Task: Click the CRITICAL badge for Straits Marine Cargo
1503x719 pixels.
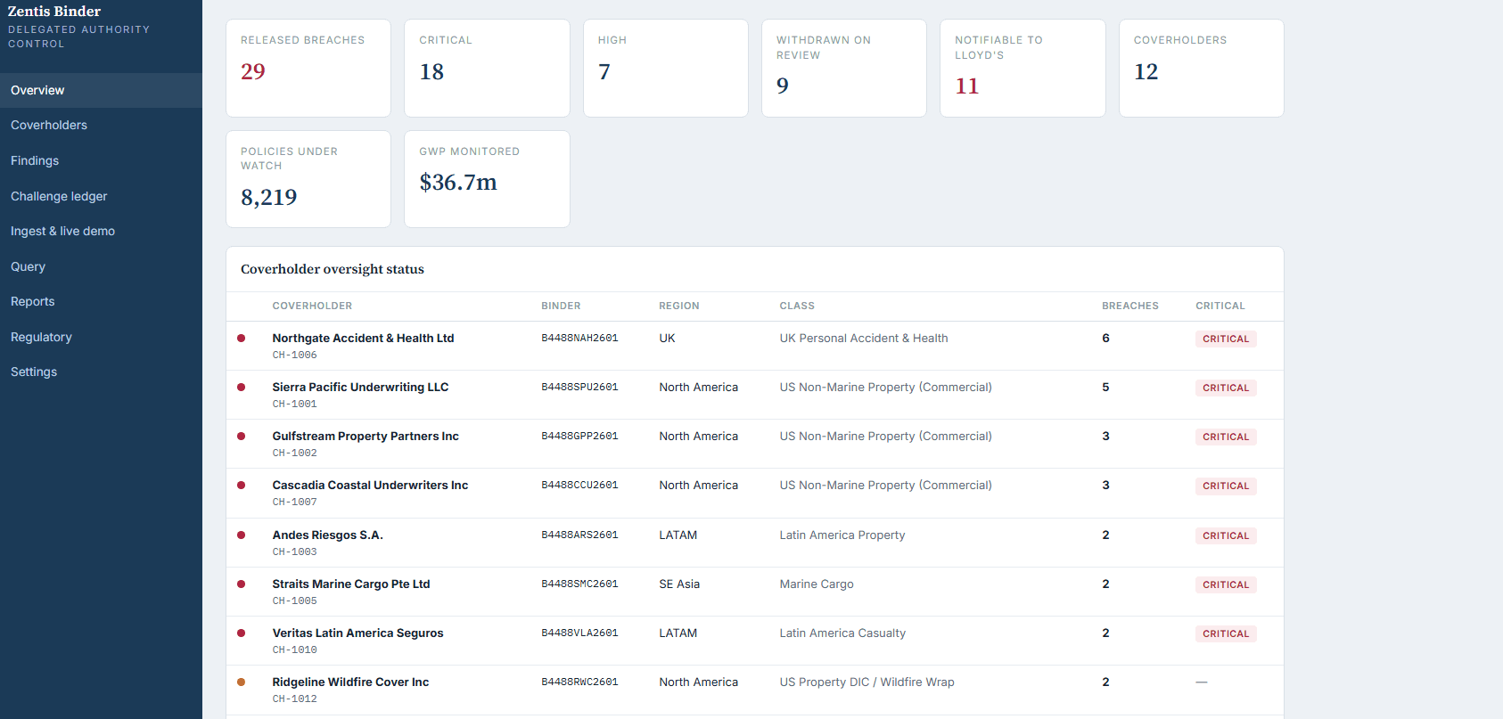Action: coord(1226,584)
